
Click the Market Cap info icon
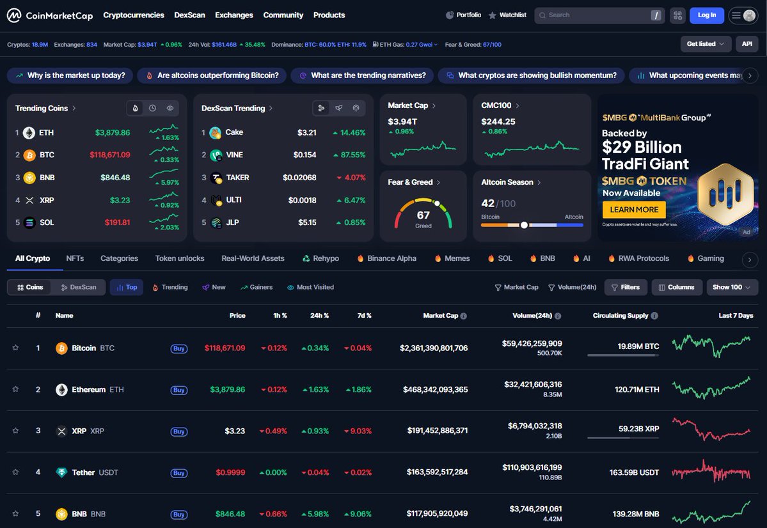point(464,316)
